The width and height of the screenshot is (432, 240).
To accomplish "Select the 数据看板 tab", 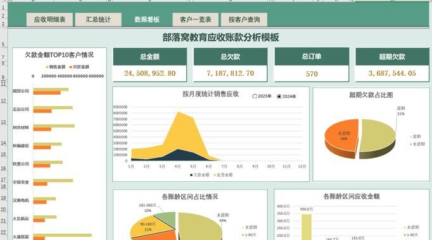I will pos(147,20).
